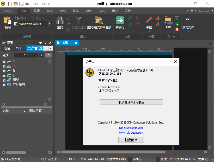Collapse the ribbon with the up chevron
Viewport: 214px width, 162px height.
tap(187, 11)
